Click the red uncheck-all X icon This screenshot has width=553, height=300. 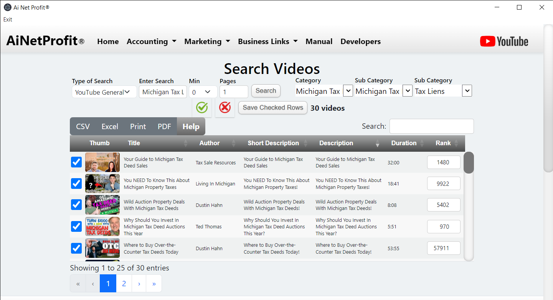(225, 108)
